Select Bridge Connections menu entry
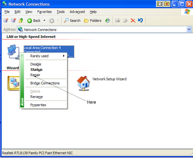 45,83
